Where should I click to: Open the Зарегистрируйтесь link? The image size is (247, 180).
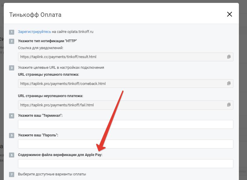[x=34, y=32]
